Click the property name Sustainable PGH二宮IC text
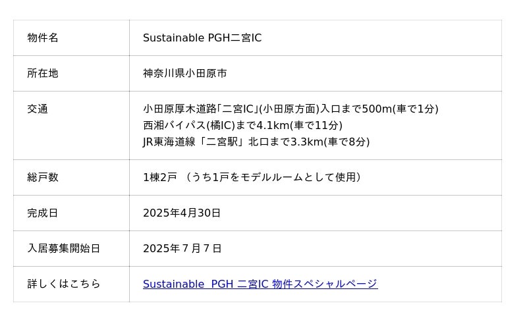 (x=202, y=38)
